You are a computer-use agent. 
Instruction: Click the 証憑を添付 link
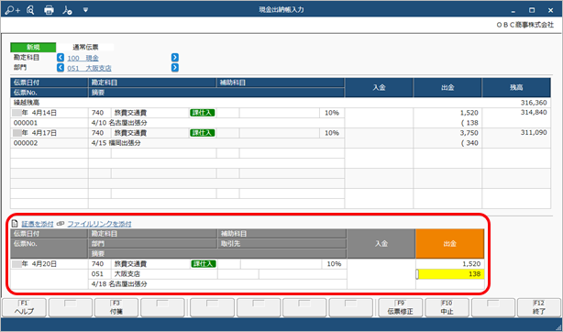pos(38,224)
